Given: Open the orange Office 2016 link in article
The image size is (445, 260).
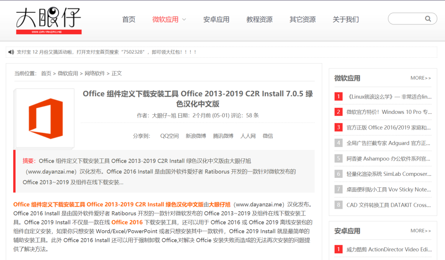Looking at the screenshot, I should [127, 222].
